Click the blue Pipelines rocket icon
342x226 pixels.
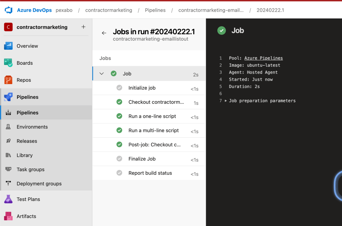tap(8, 97)
